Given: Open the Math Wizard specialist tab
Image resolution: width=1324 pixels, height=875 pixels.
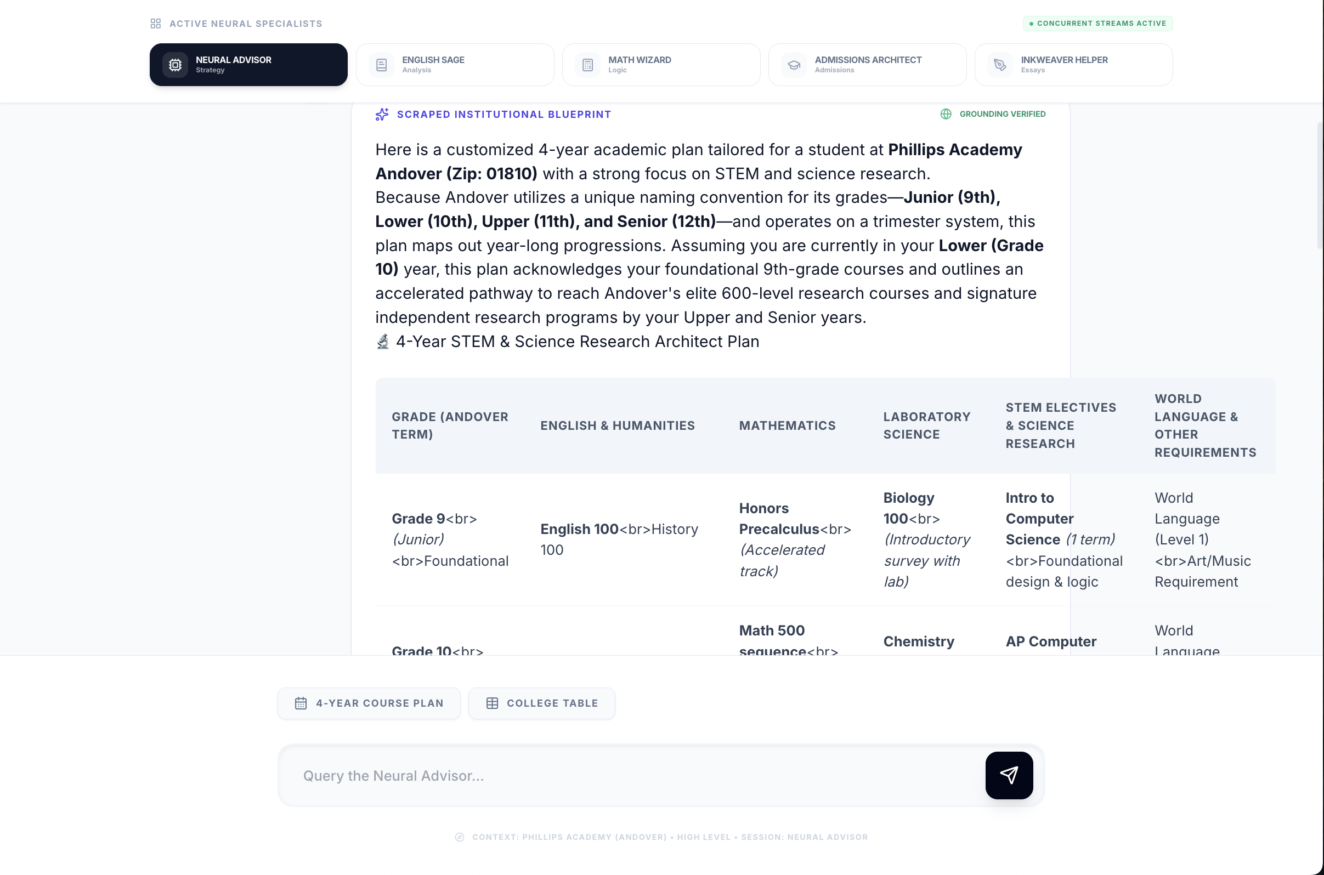Looking at the screenshot, I should tap(661, 65).
